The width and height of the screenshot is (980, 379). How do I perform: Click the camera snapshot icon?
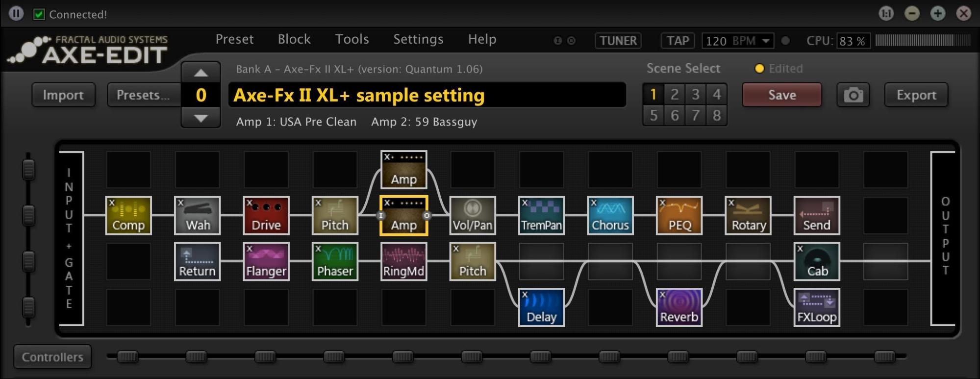pos(854,95)
